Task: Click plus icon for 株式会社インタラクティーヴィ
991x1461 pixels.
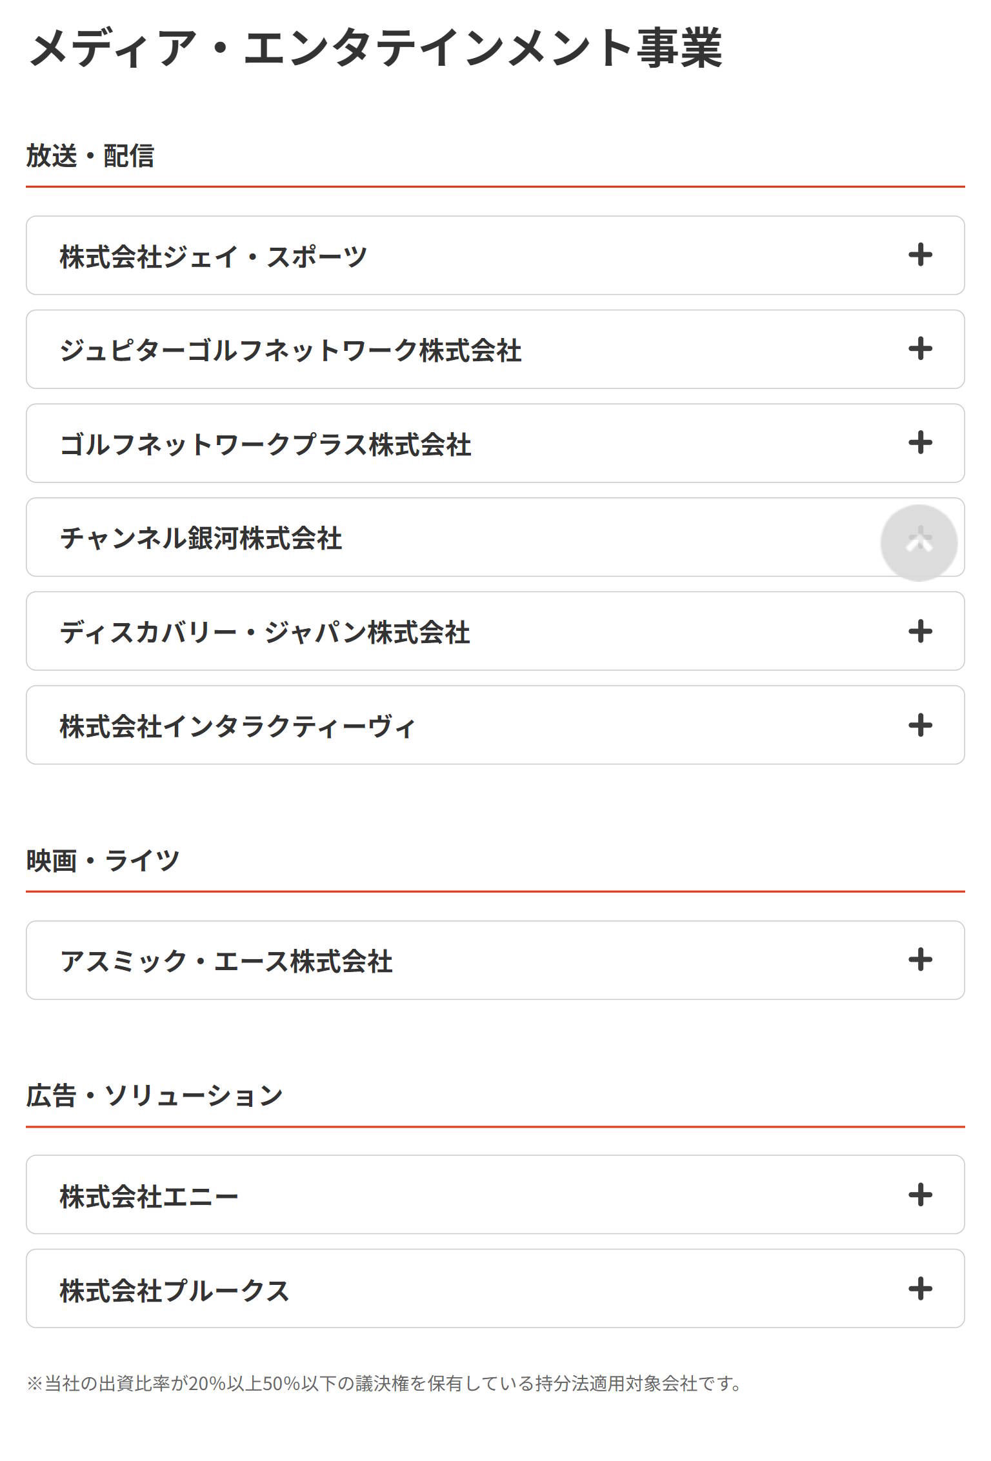Action: click(920, 725)
